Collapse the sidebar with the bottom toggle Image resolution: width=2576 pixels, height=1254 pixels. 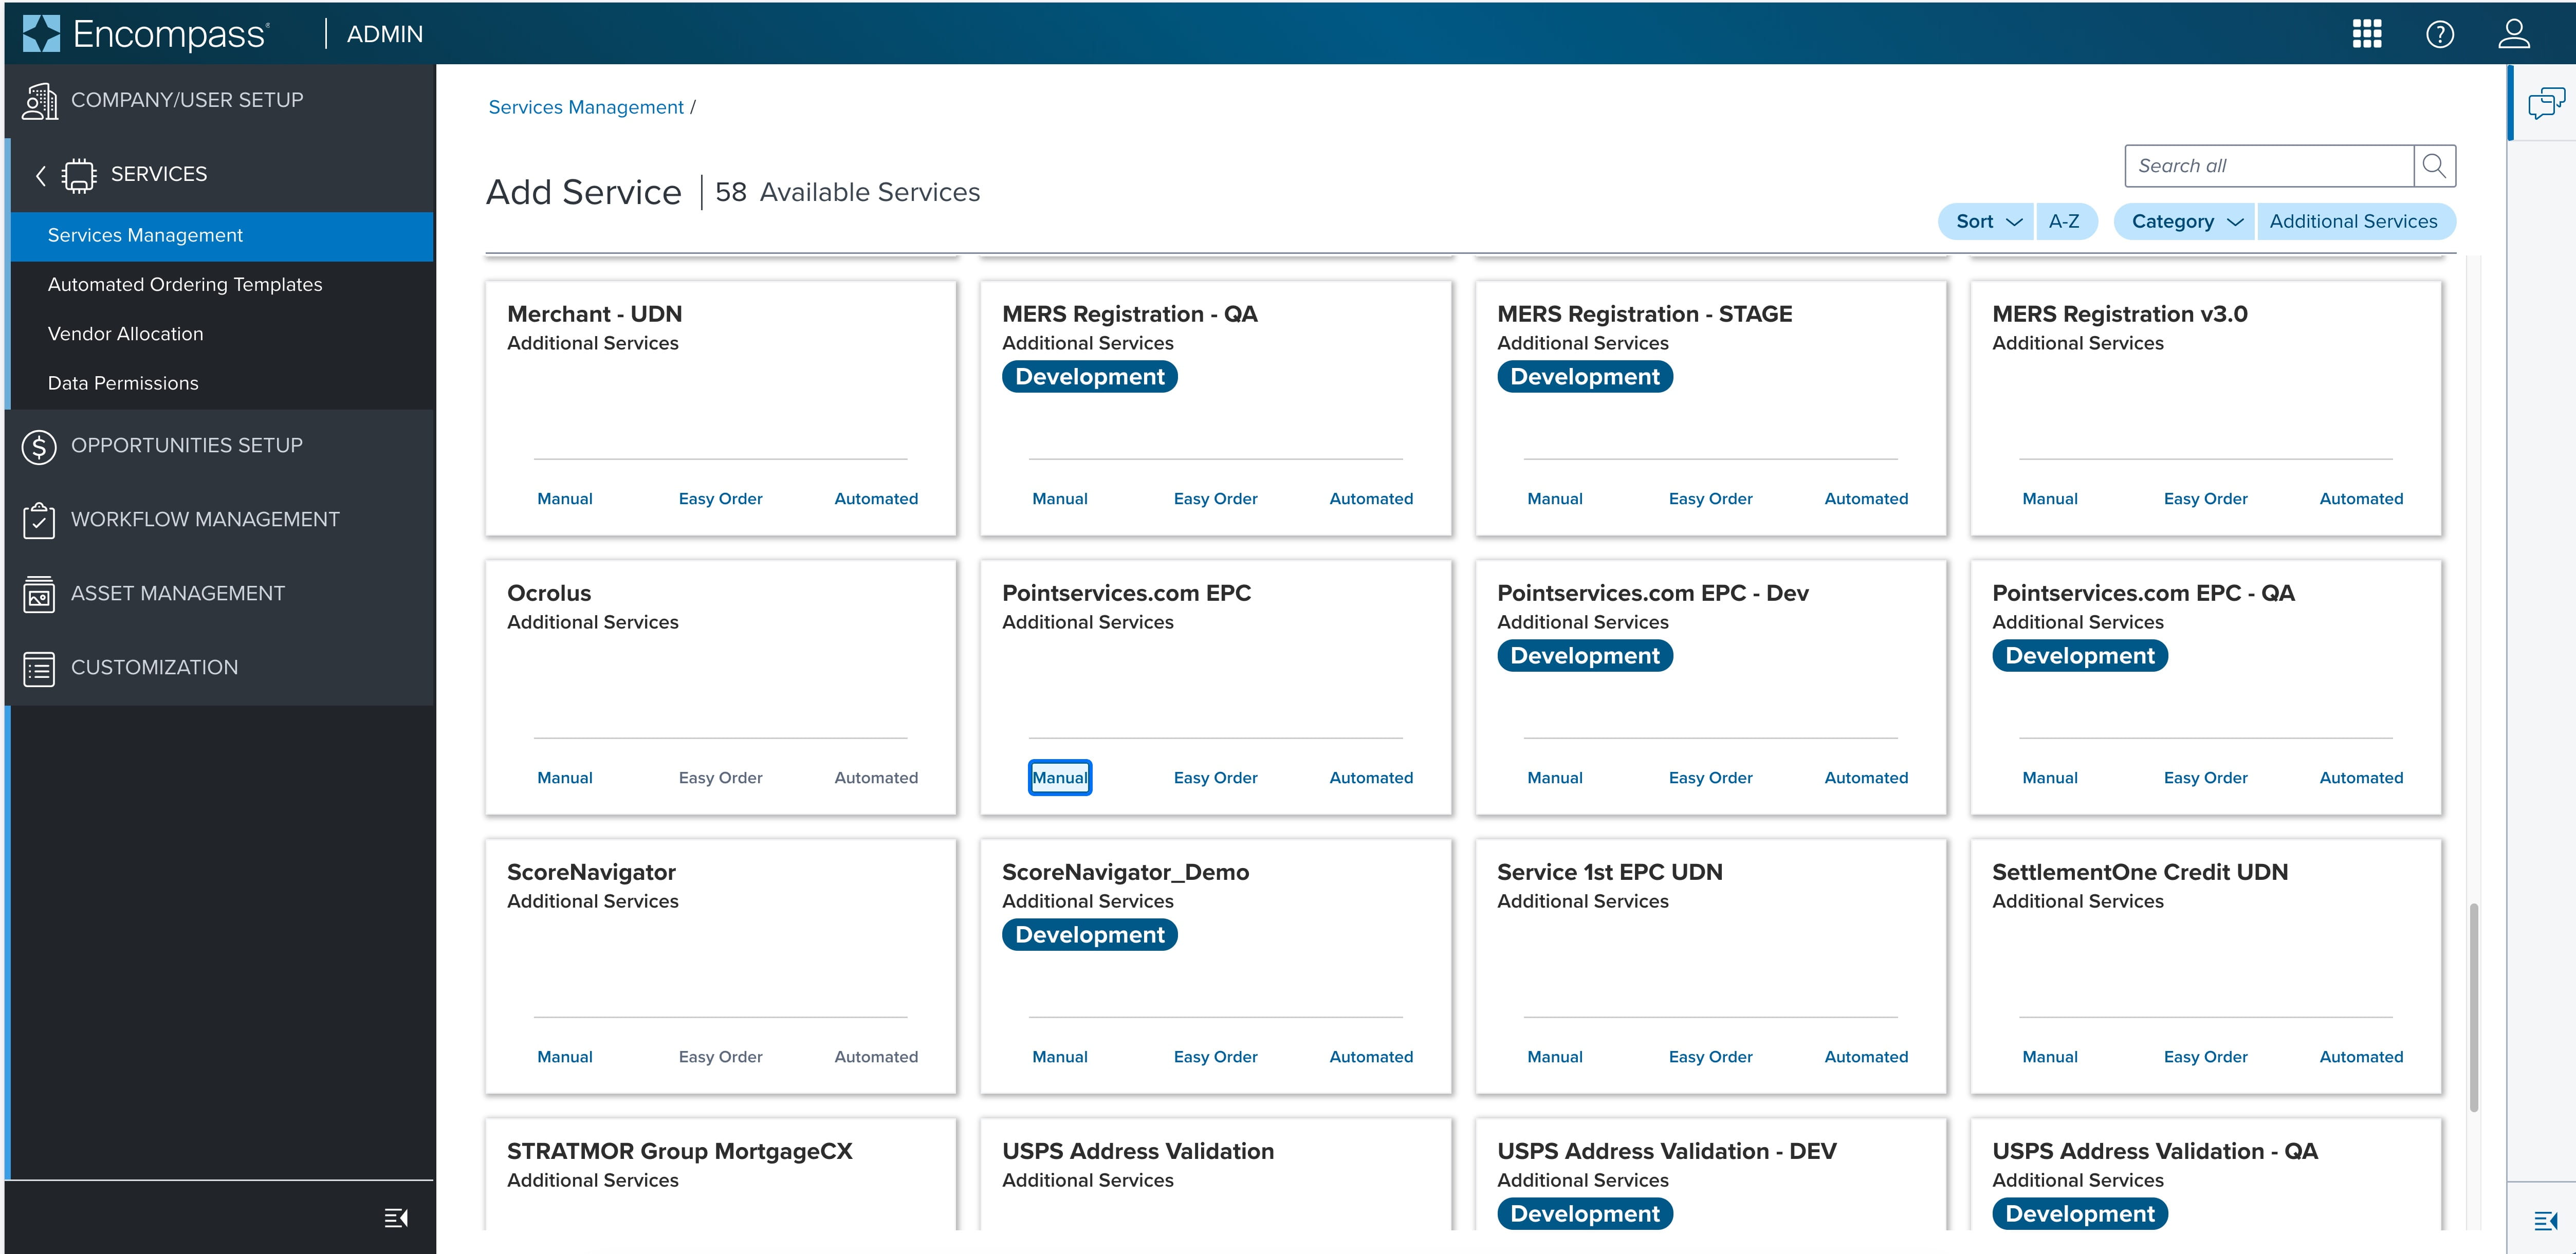click(x=396, y=1217)
